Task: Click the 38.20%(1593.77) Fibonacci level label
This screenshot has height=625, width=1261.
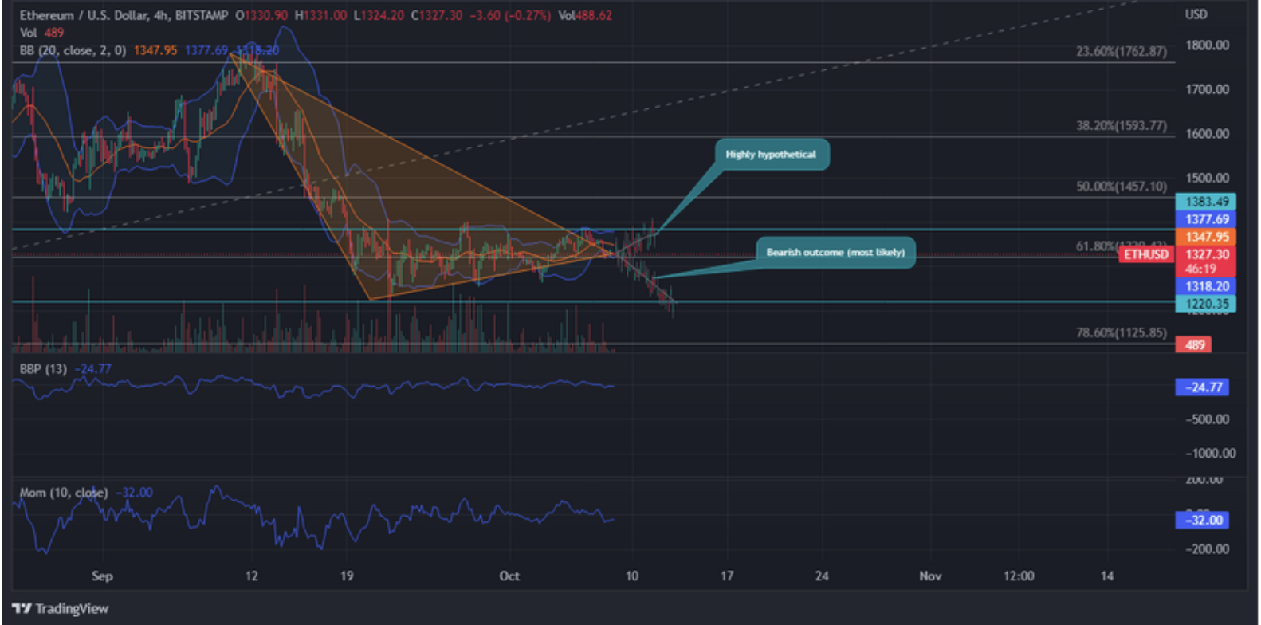Action: coord(1122,126)
